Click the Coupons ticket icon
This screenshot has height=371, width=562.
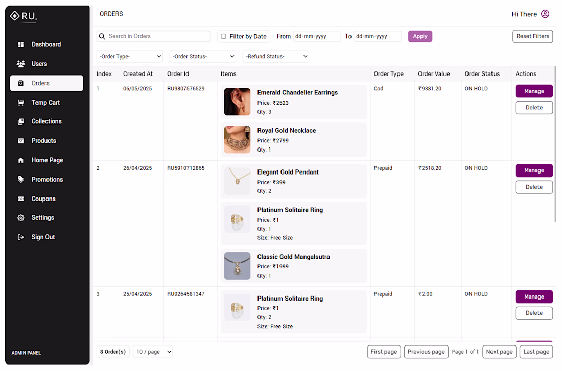(x=21, y=199)
